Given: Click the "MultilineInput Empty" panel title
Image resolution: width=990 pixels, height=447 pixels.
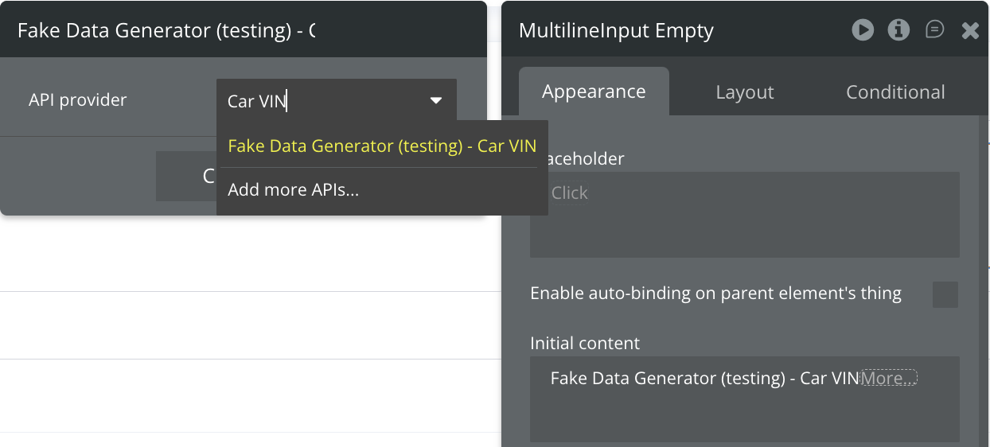Looking at the screenshot, I should [616, 31].
